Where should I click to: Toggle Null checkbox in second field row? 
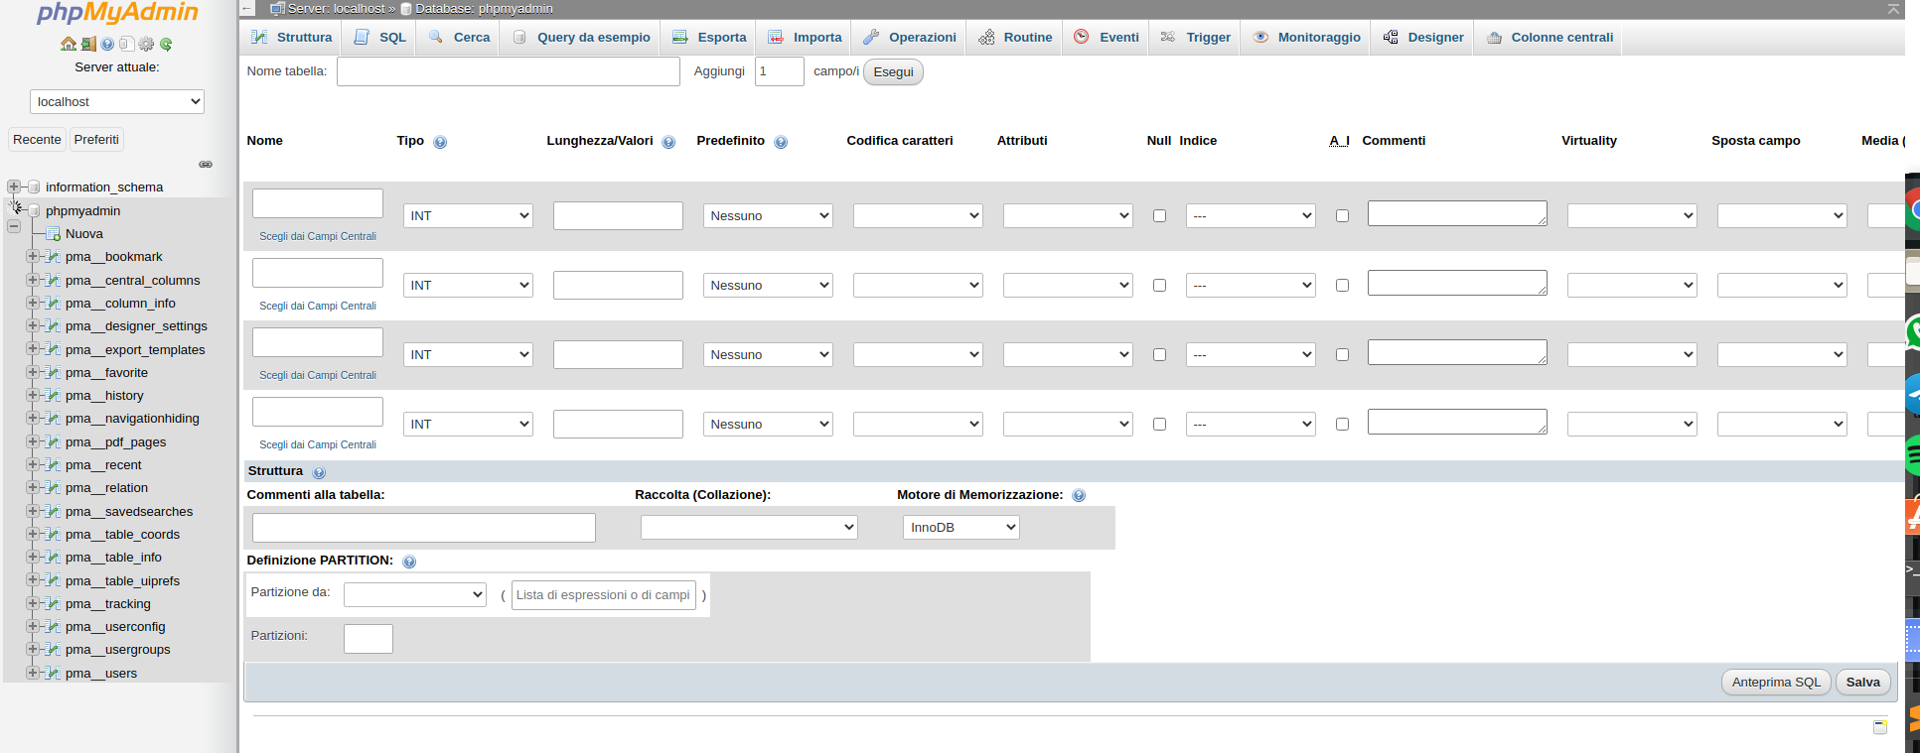point(1159,285)
